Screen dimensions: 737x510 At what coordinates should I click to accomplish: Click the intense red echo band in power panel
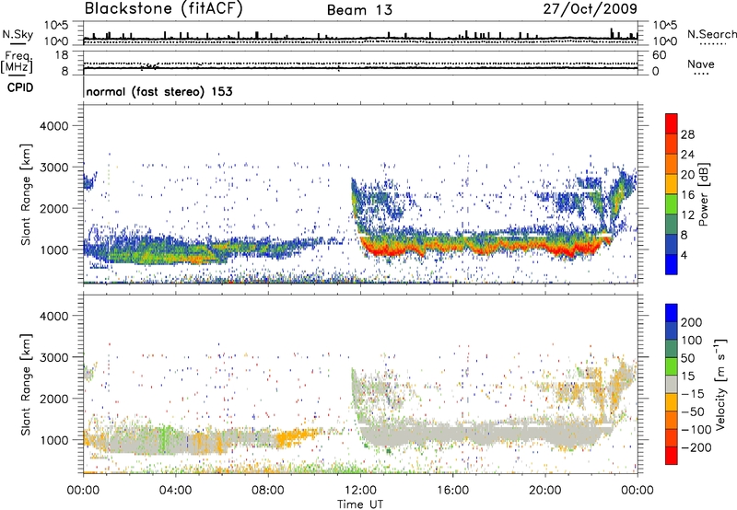(x=485, y=247)
